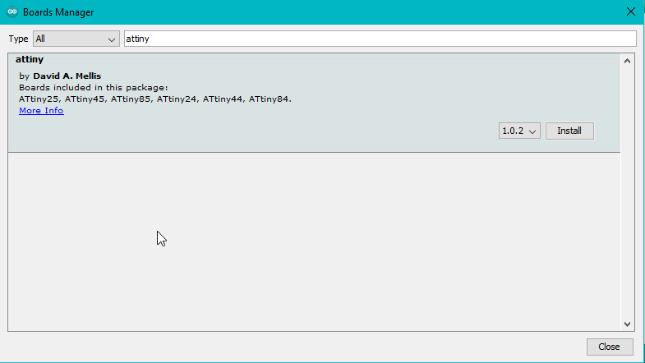Install the attiny board package

tap(569, 131)
